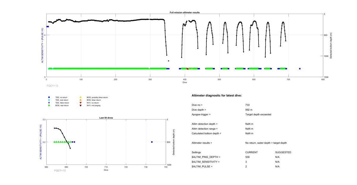Click the current ping depth value '500'
The image size is (357, 185).
[x=248, y=157]
